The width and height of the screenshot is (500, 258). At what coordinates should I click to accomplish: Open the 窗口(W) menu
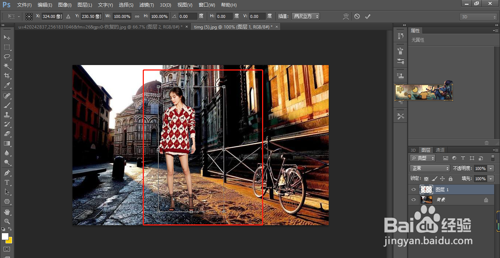coord(207,5)
